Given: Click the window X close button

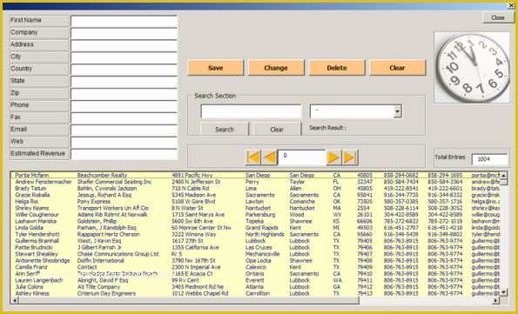Looking at the screenshot, I should 511,6.
